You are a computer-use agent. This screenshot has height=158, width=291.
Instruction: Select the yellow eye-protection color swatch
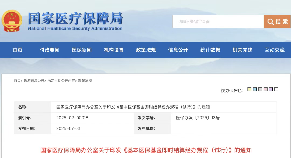coord(250,89)
